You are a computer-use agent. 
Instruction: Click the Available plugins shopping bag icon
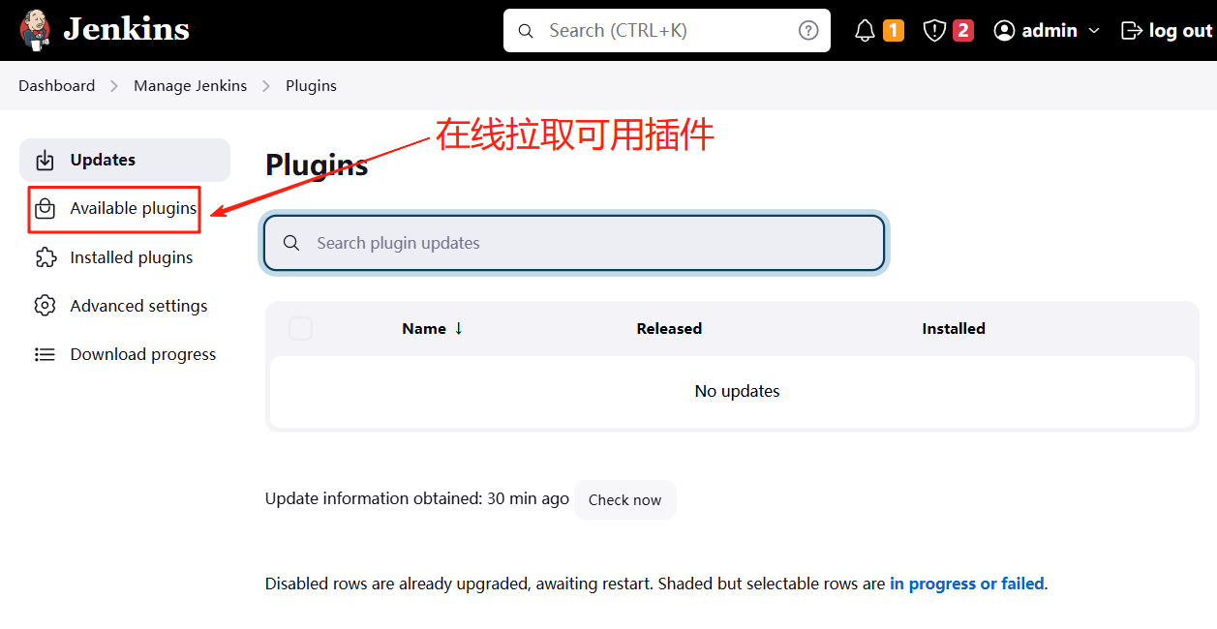tap(45, 208)
